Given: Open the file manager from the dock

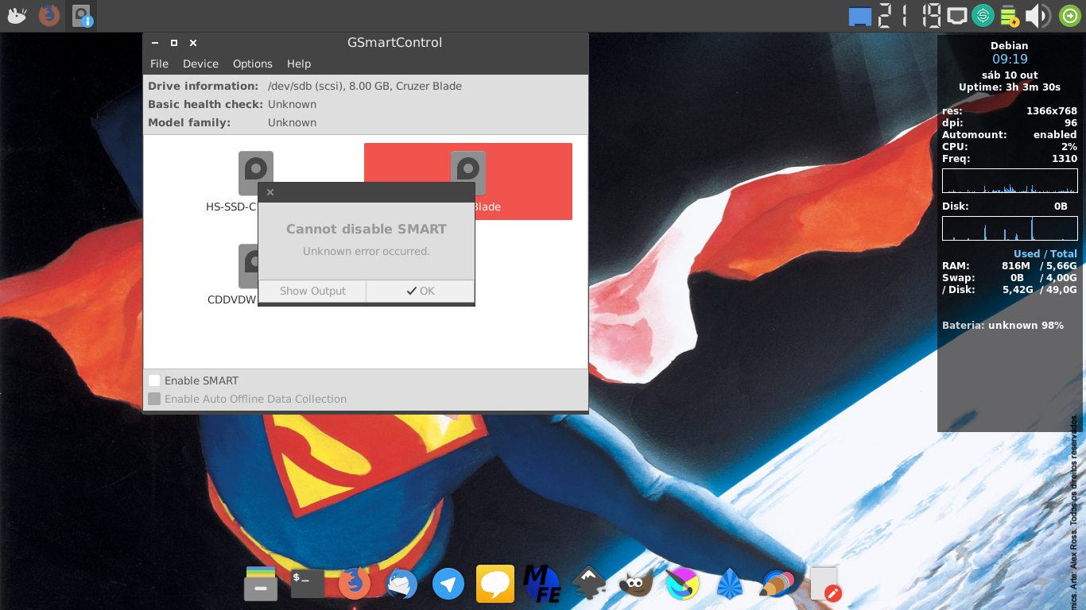Looking at the screenshot, I should (x=261, y=584).
